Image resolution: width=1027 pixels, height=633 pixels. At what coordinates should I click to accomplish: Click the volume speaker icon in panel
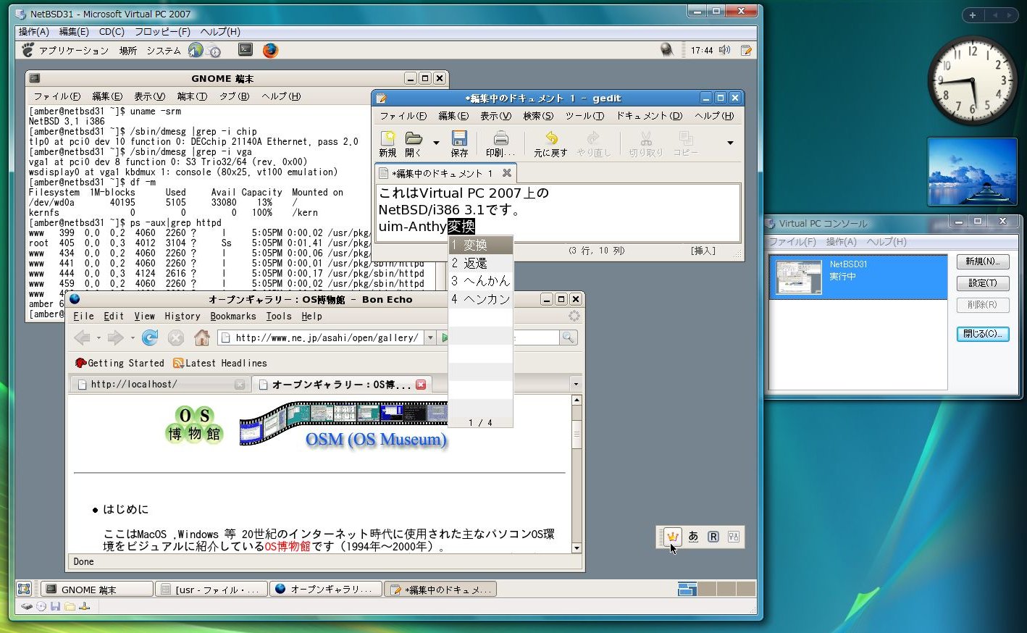pyautogui.click(x=724, y=50)
